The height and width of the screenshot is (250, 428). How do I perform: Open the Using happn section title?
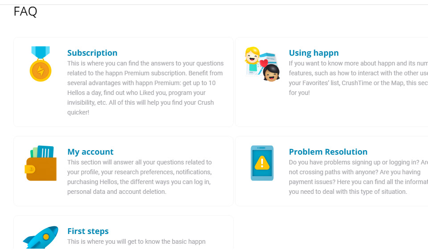pyautogui.click(x=313, y=53)
